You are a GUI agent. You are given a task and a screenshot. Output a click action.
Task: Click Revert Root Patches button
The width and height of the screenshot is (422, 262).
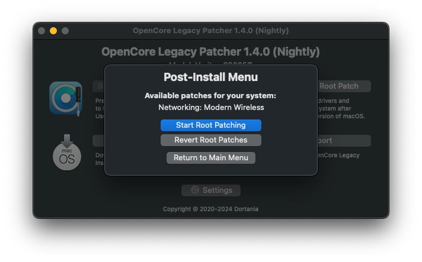pos(211,140)
